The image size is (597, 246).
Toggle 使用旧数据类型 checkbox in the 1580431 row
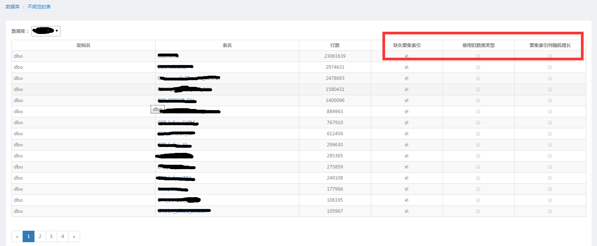coord(478,89)
